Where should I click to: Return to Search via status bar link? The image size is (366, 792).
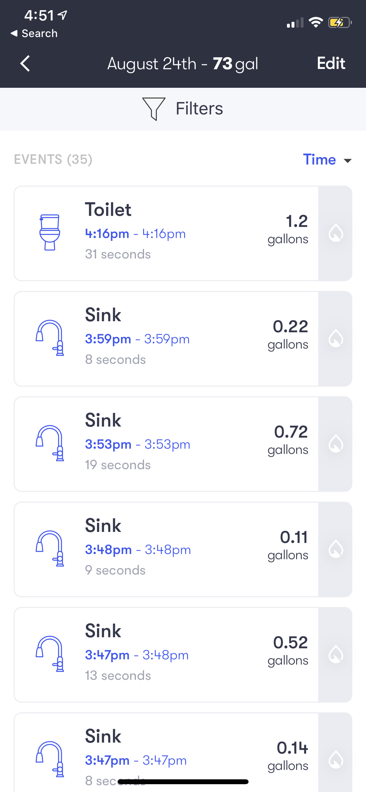click(x=34, y=33)
